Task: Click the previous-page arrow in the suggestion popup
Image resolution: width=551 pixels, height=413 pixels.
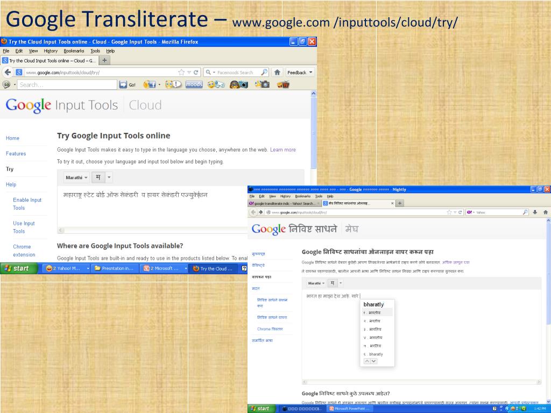Action: tap(367, 361)
